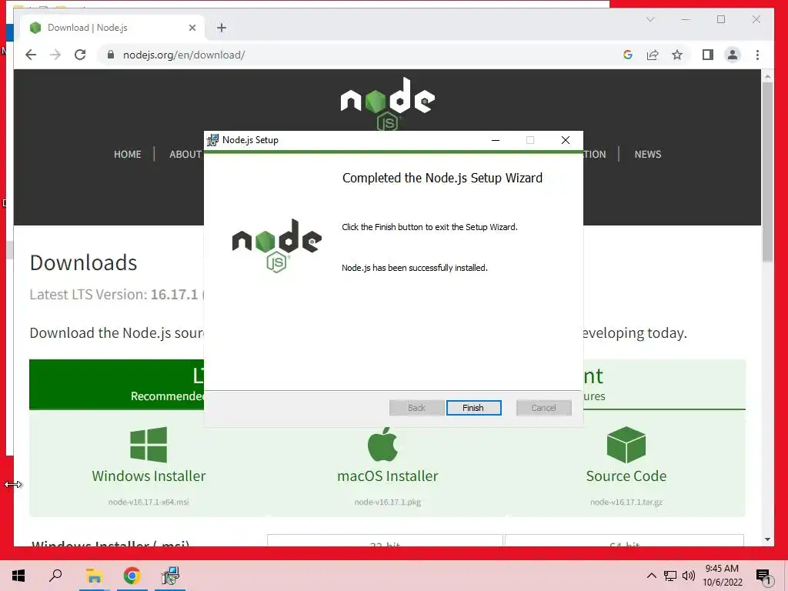788x591 pixels.
Task: Open the Windows Start menu
Action: (x=18, y=576)
